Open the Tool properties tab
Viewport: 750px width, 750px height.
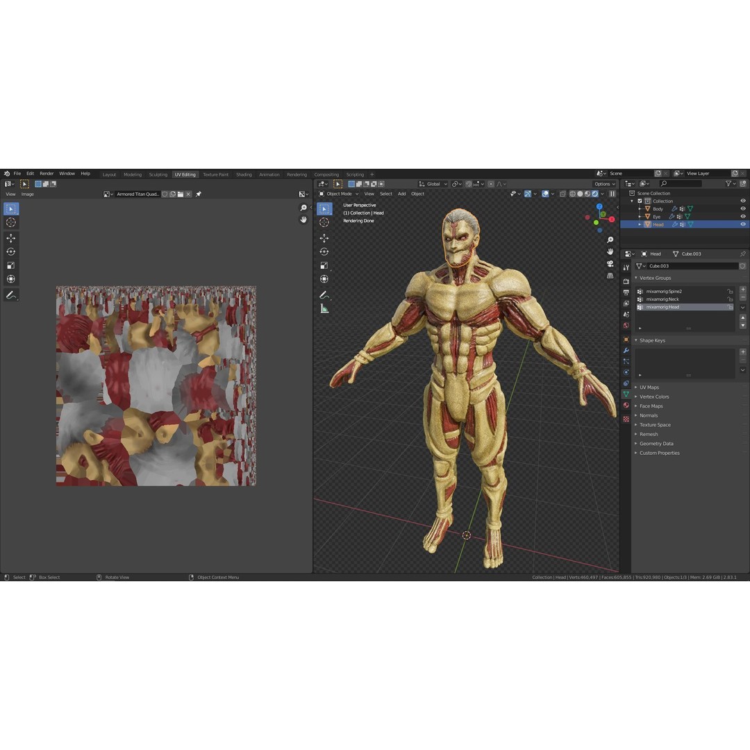coord(626,268)
